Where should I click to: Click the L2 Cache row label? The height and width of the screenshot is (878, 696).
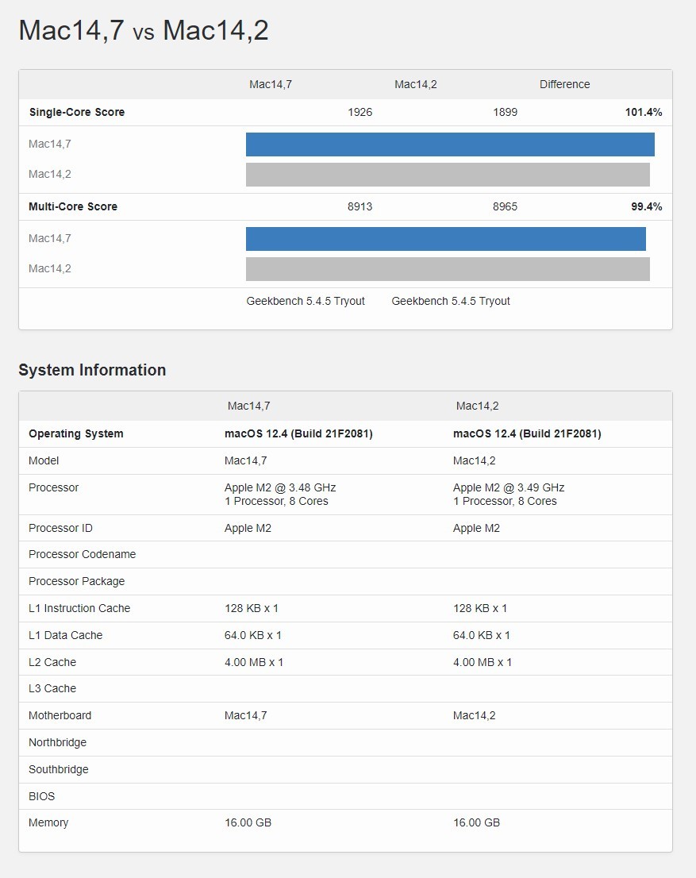click(52, 662)
